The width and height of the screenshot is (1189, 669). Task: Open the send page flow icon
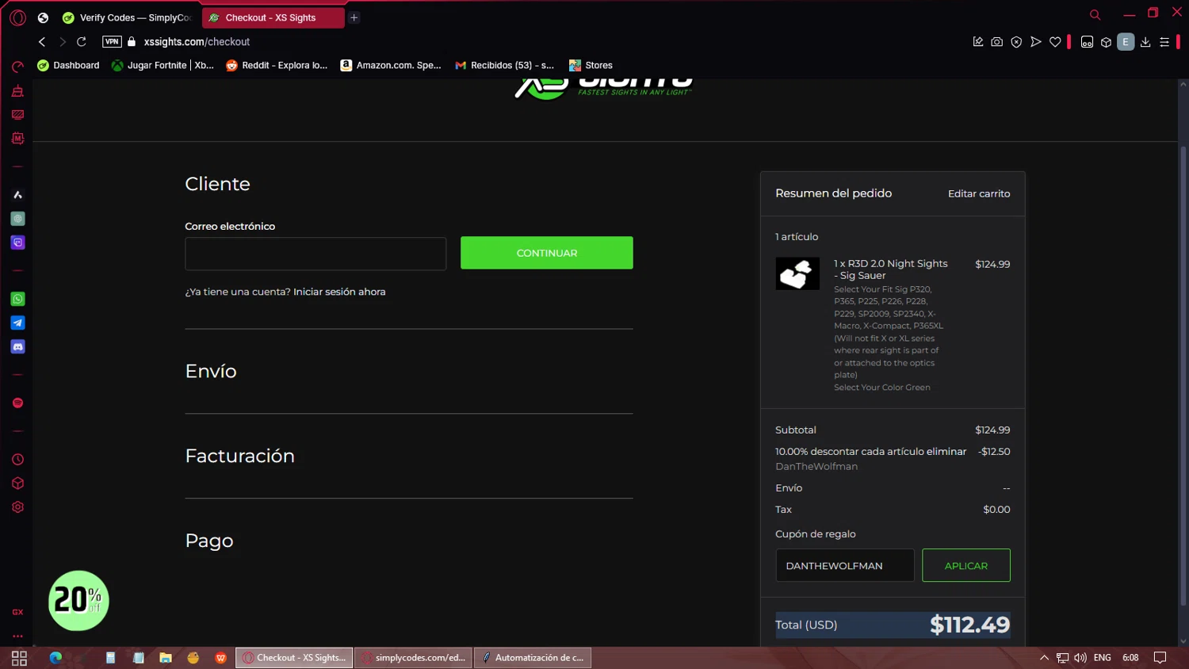(x=1035, y=42)
